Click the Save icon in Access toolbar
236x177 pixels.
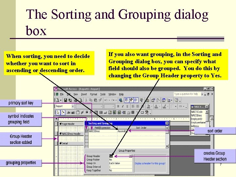tap(66, 100)
